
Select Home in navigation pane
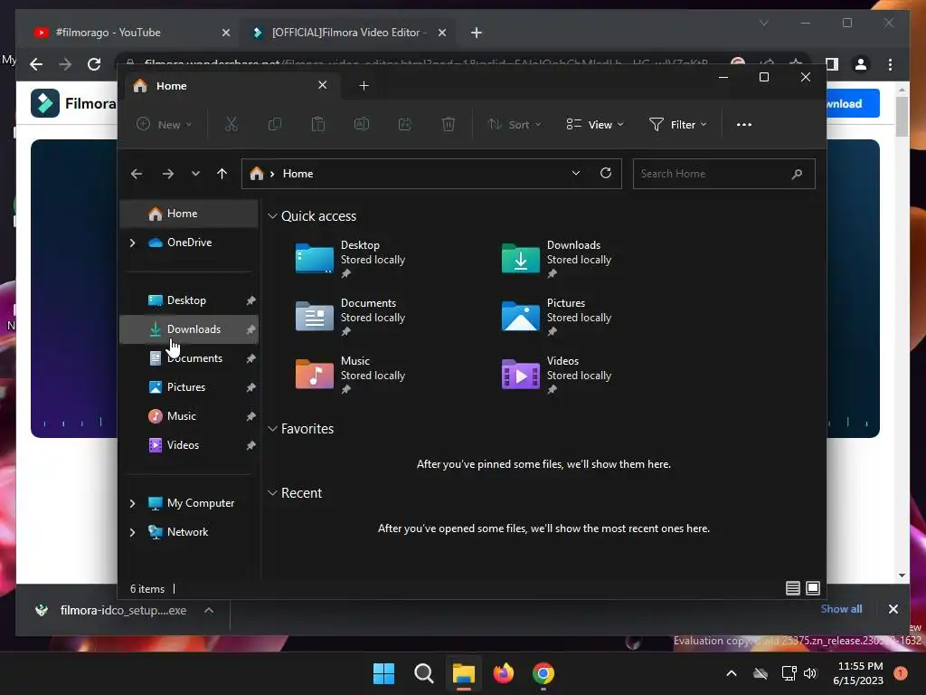(x=189, y=214)
